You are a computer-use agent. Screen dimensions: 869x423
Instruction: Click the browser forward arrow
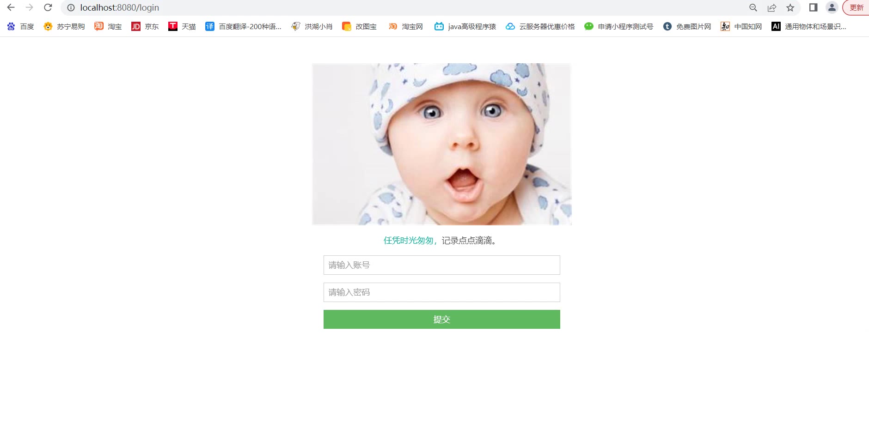(x=29, y=7)
